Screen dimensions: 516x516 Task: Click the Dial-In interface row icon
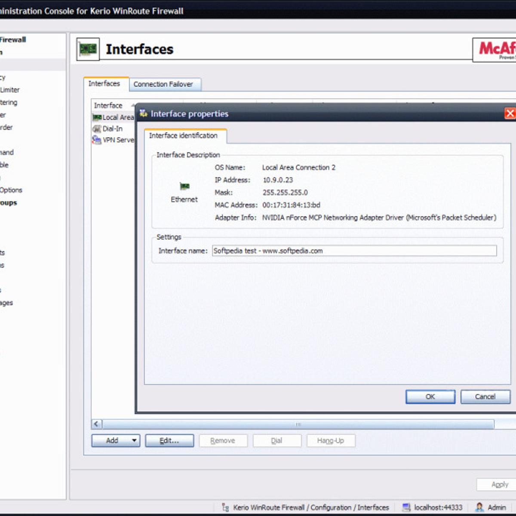coord(97,129)
